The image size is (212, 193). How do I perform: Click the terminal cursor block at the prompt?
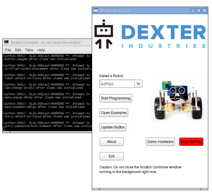[x=4, y=129]
